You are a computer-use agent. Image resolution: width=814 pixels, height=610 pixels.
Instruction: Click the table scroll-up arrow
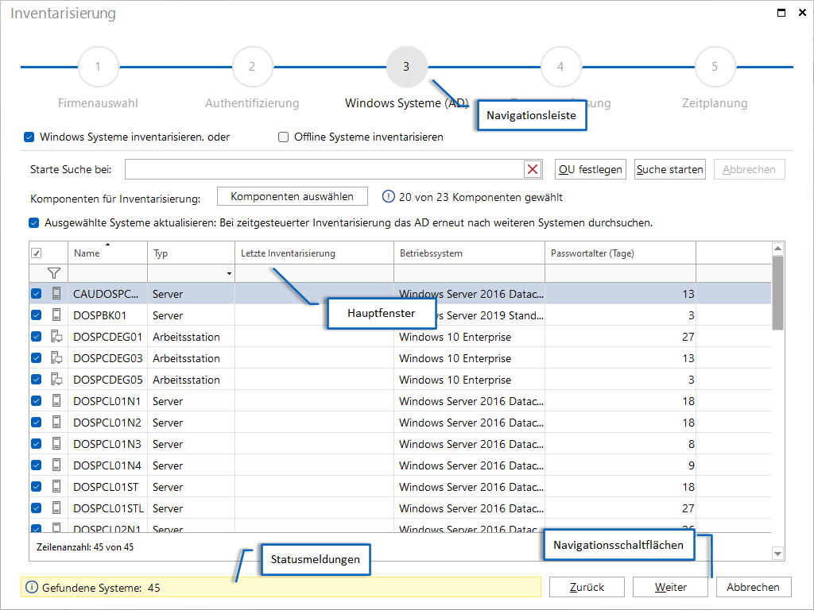pyautogui.click(x=777, y=249)
